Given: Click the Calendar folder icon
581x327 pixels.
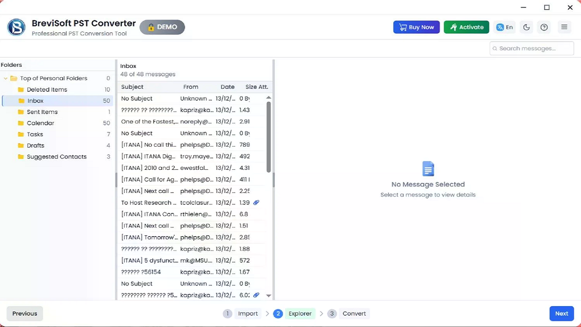Looking at the screenshot, I should click(x=20, y=123).
